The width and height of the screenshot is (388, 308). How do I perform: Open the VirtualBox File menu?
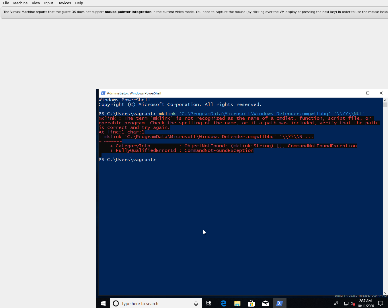pyautogui.click(x=6, y=3)
